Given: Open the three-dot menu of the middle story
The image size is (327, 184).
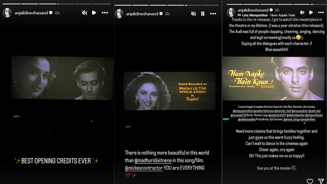Looking at the screenshot, I should point(213,14).
